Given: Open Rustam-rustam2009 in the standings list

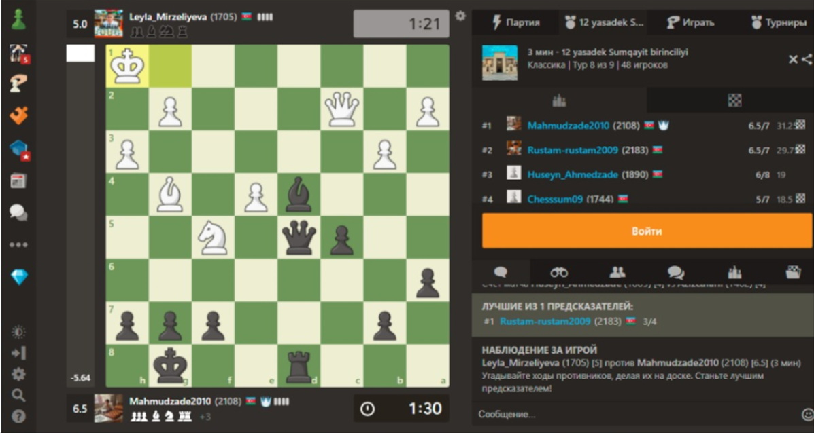Looking at the screenshot, I should tap(573, 150).
